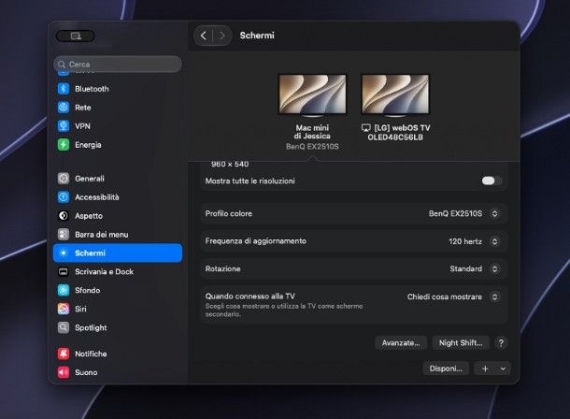The width and height of the screenshot is (570, 419).
Task: Click the Energia label in sidebar
Action: pyautogui.click(x=88, y=145)
